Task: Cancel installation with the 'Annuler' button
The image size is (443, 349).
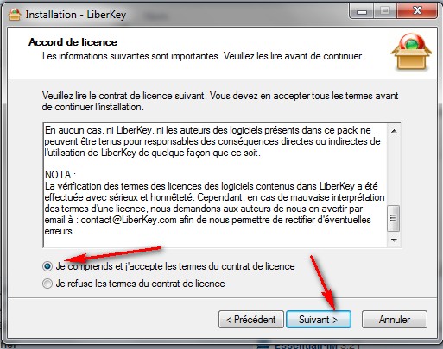Action: pyautogui.click(x=395, y=319)
